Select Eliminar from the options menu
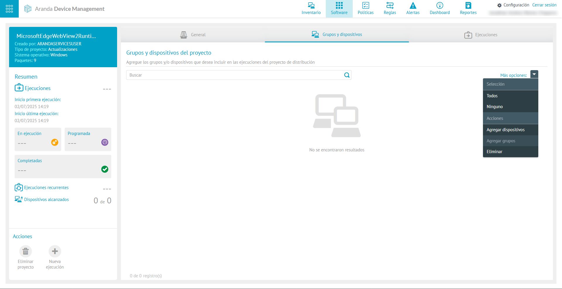This screenshot has width=562, height=289. (510, 152)
